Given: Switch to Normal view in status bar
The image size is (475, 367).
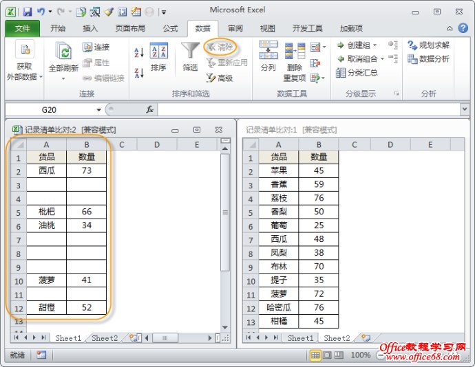Looking at the screenshot, I should coord(315,355).
